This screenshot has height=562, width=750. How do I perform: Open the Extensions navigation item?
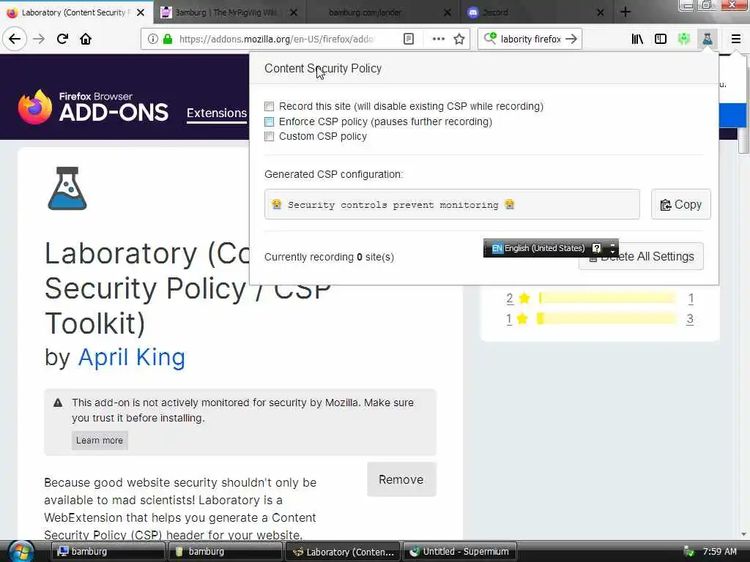217,113
